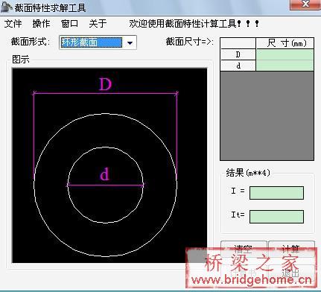Click the 清空 button
321x292 pixels.
[x=244, y=249]
